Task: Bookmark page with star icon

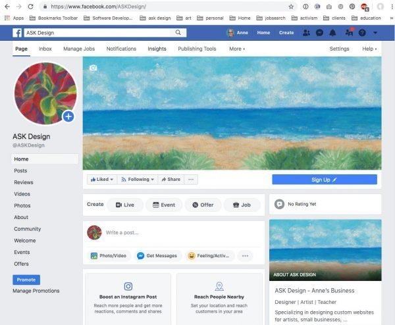Action: tap(291, 7)
